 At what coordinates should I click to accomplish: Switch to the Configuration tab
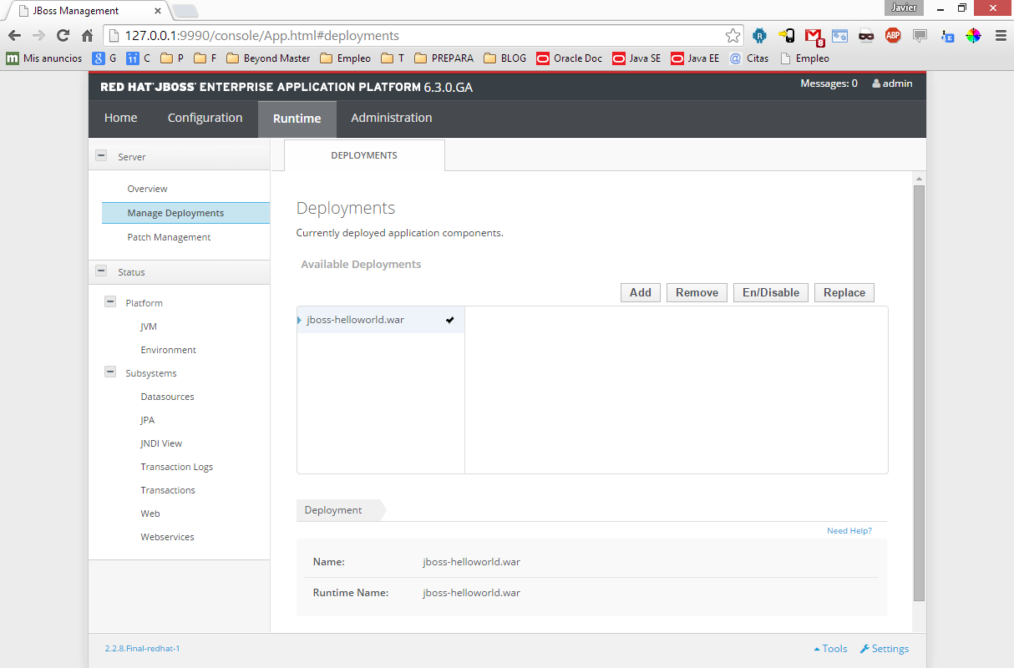pyautogui.click(x=205, y=119)
